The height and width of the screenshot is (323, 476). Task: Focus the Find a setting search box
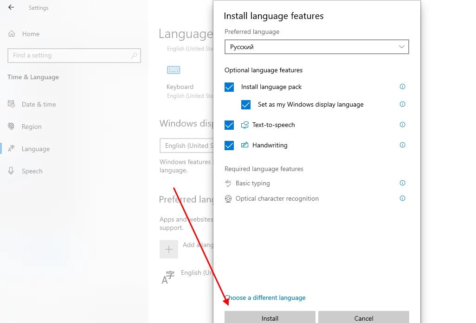[x=74, y=56]
